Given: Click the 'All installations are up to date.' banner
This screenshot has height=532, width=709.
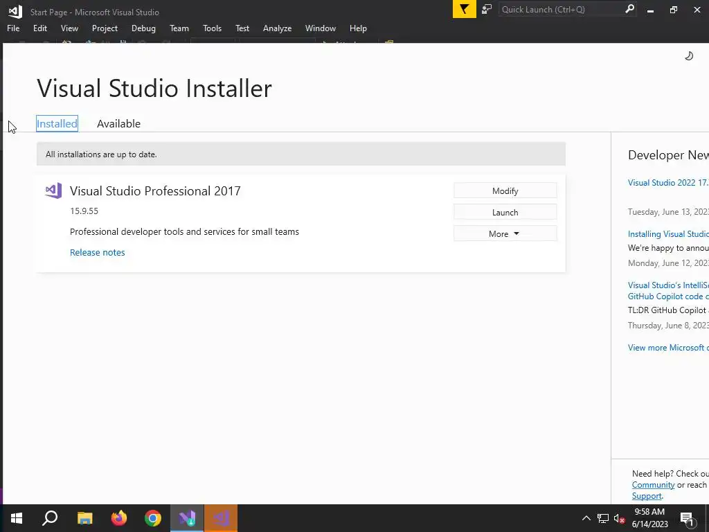Looking at the screenshot, I should click(300, 154).
